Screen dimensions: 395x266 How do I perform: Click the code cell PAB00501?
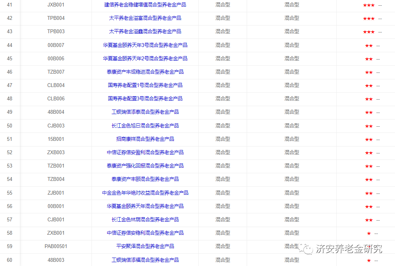[56, 246]
